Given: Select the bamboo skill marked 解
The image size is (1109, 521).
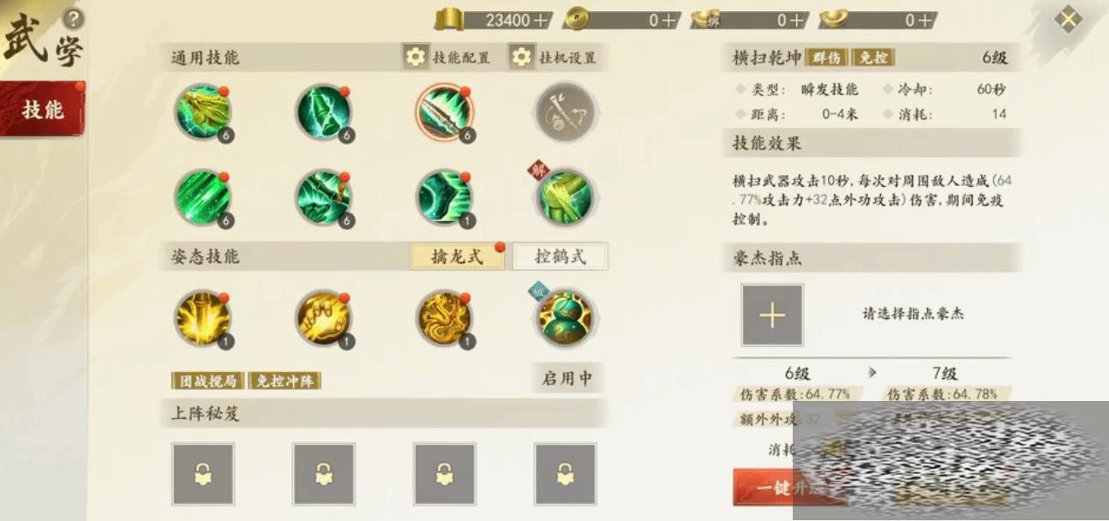Looking at the screenshot, I should coord(565,197).
